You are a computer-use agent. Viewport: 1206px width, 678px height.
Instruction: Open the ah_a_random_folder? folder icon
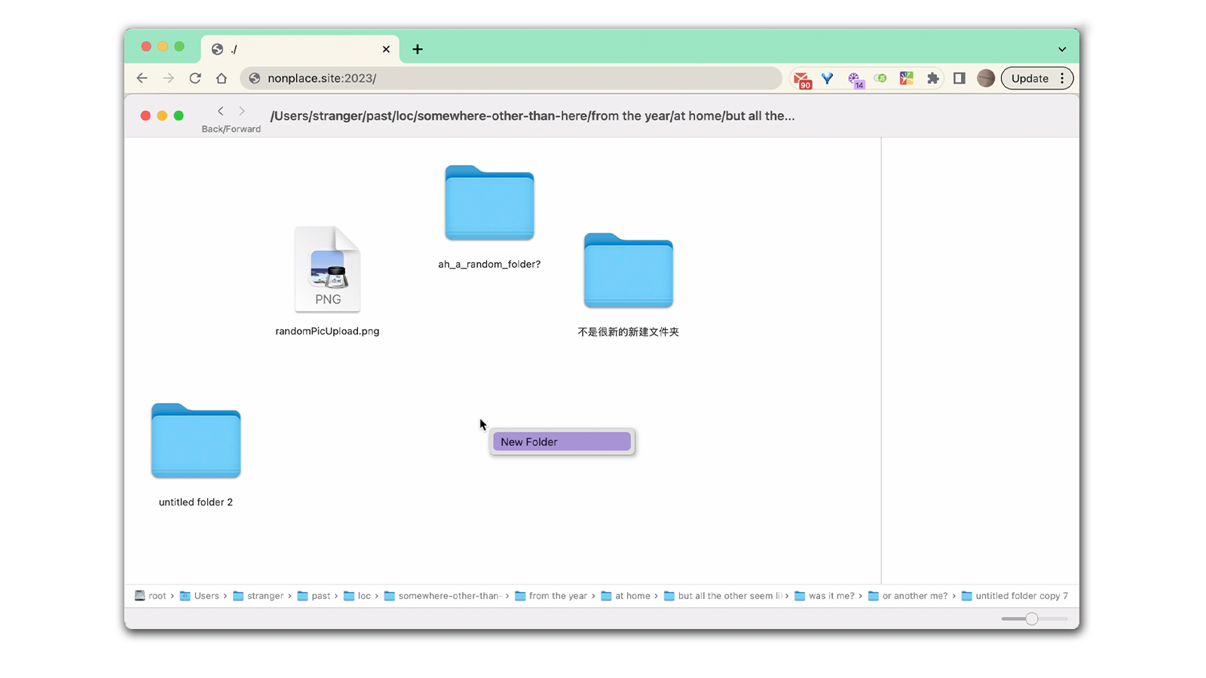click(489, 203)
